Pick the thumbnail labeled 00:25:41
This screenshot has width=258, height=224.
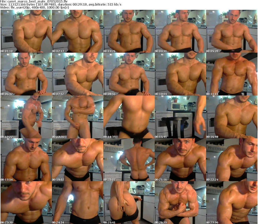click(x=129, y=203)
